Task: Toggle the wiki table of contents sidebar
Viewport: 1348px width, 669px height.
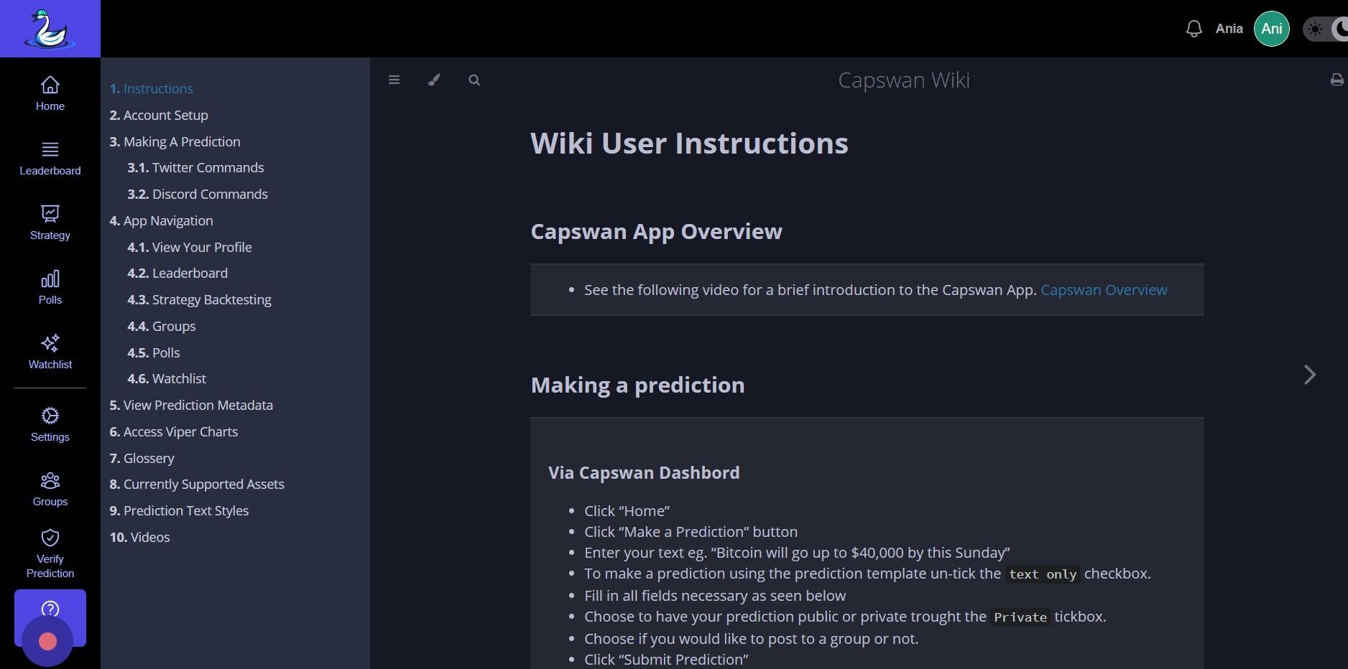Action: [x=394, y=80]
